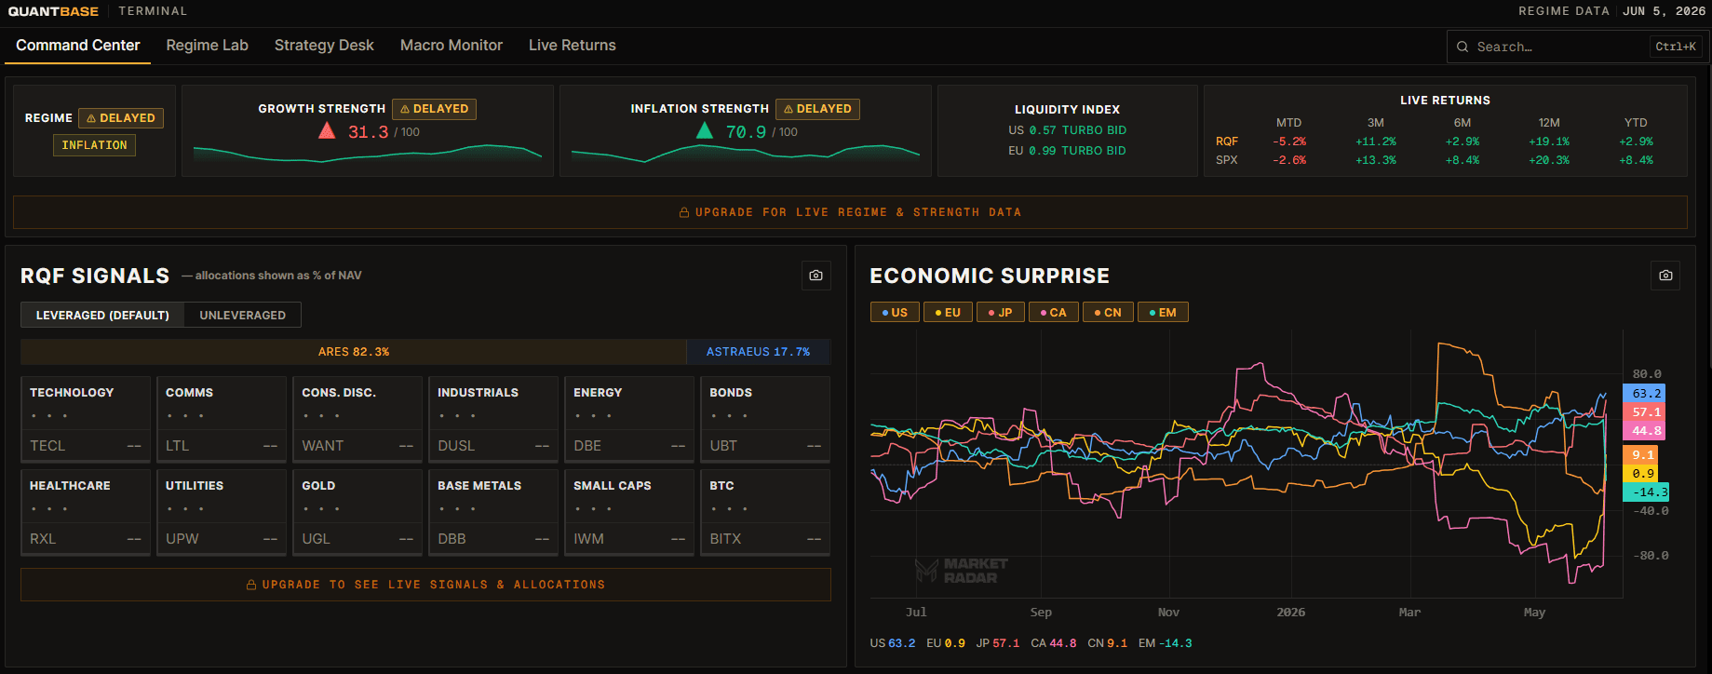The image size is (1712, 674).
Task: Click the Inflation Strength DELAYED warning badge
Action: click(817, 109)
